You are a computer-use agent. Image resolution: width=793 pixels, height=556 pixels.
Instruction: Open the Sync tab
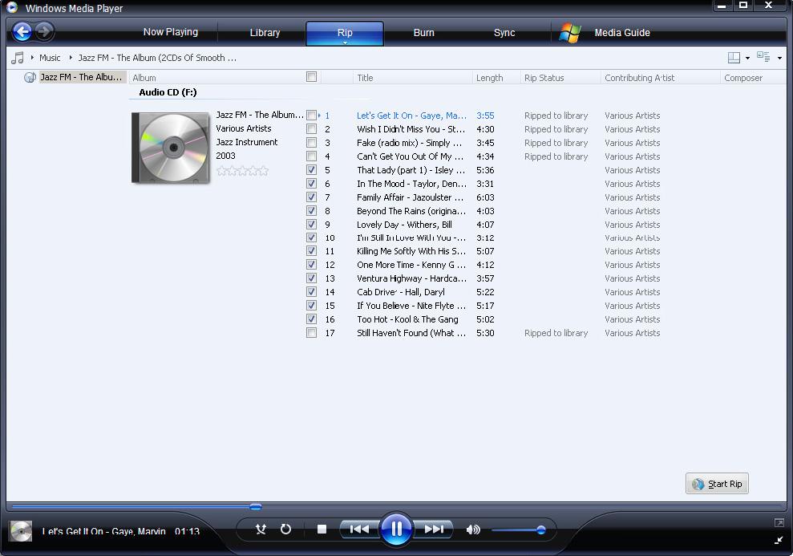pos(504,32)
